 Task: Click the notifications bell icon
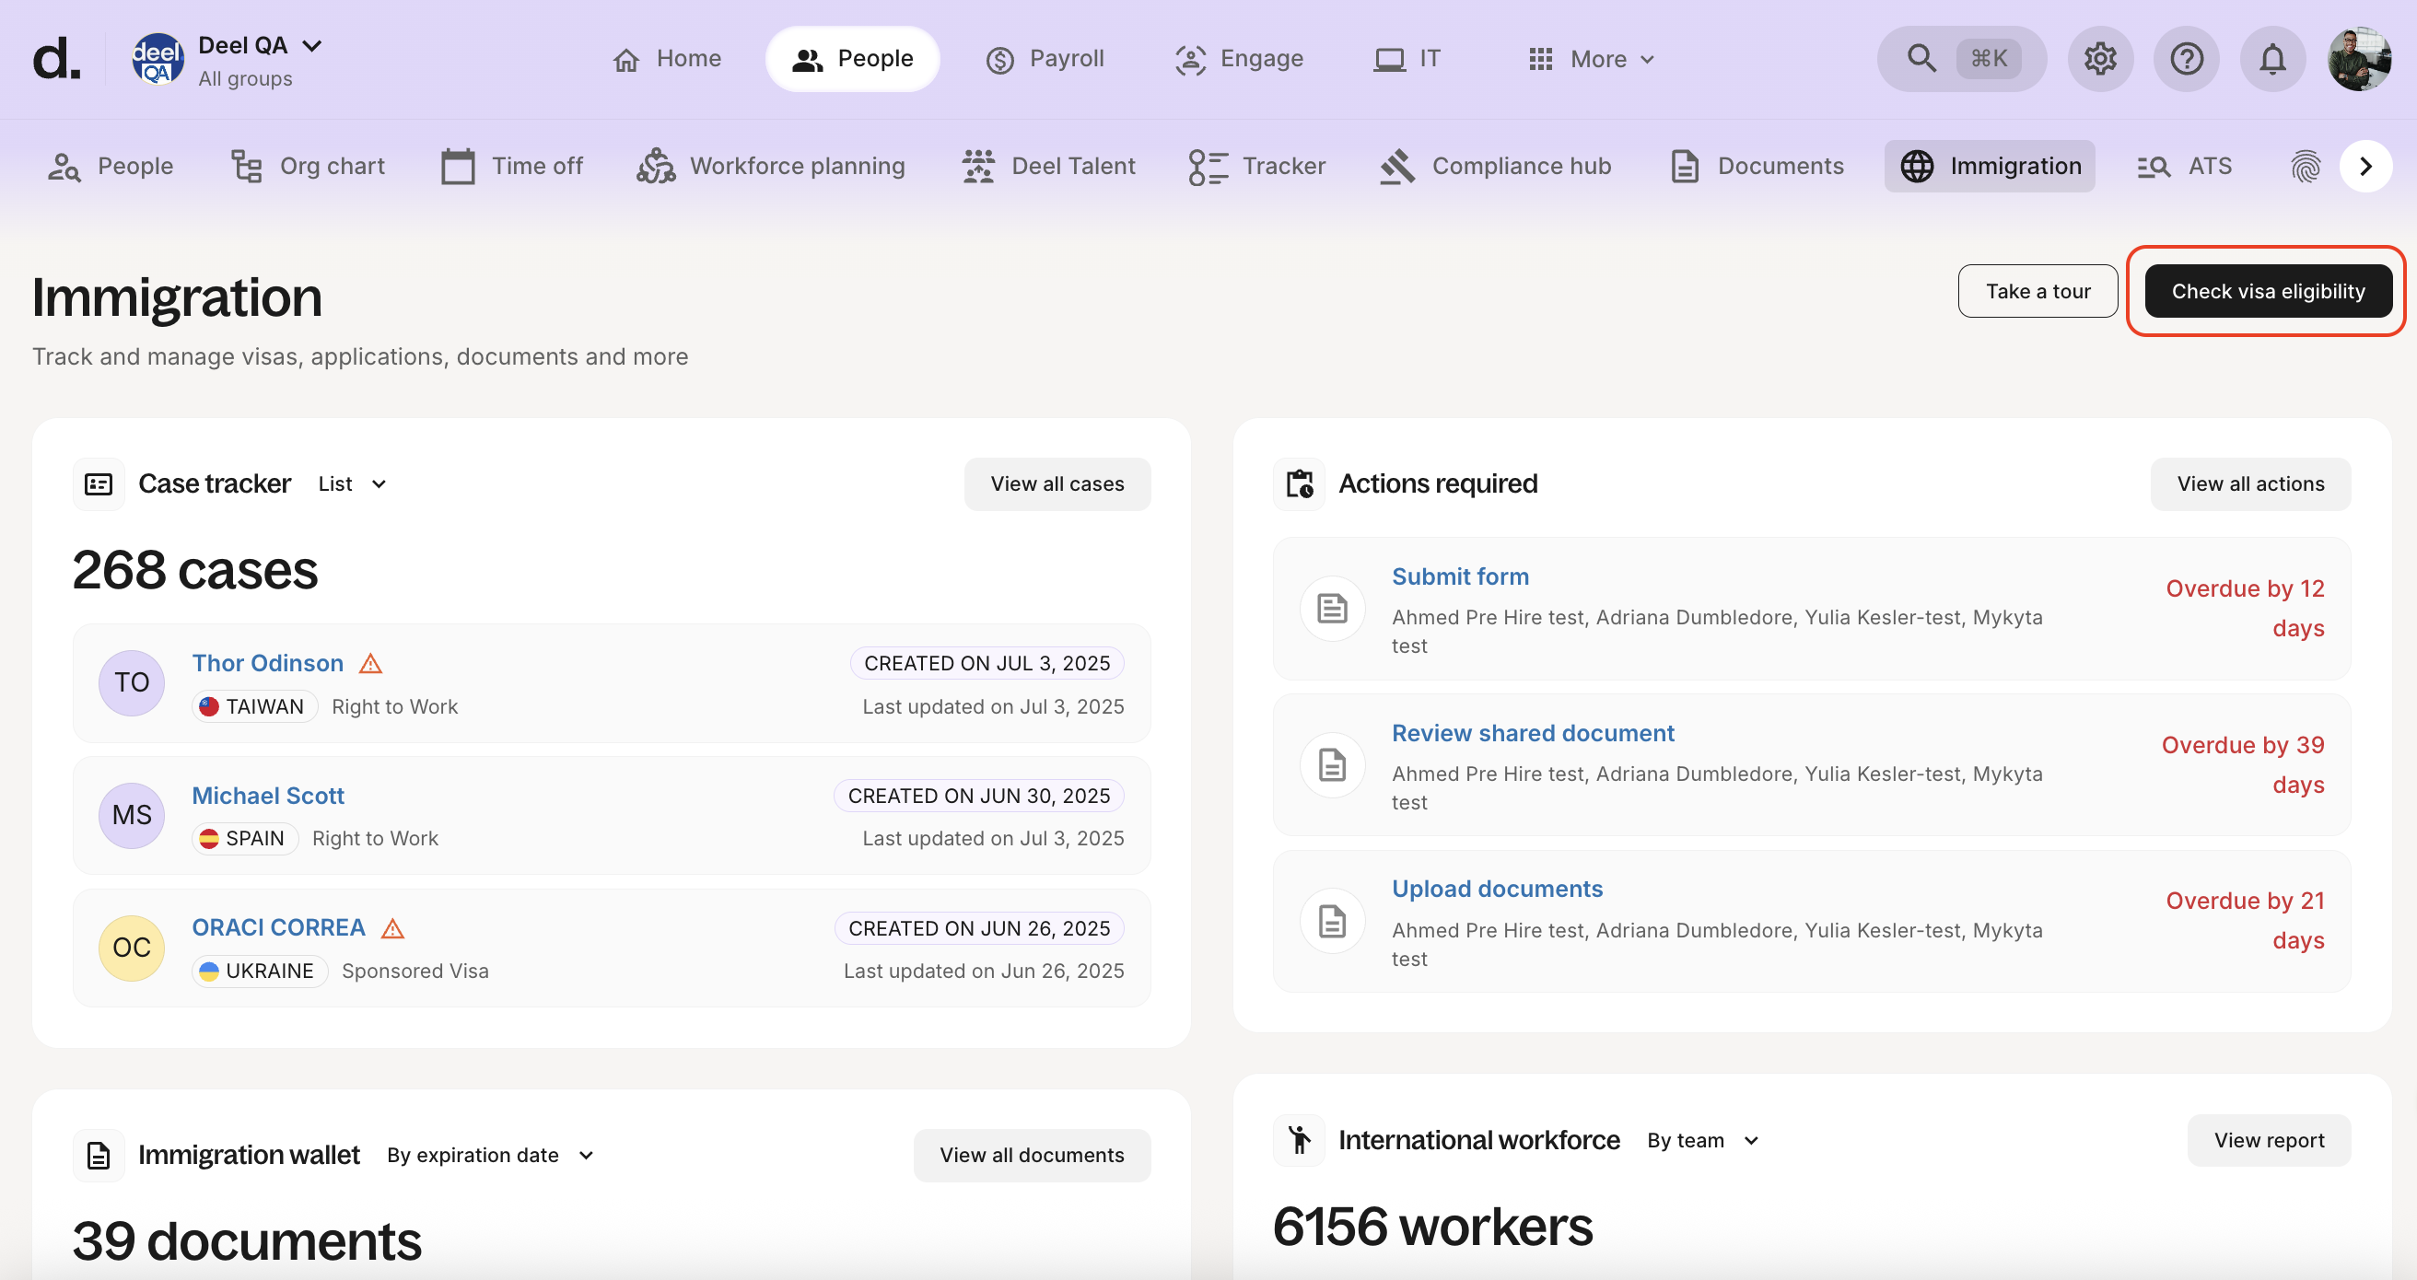tap(2271, 59)
